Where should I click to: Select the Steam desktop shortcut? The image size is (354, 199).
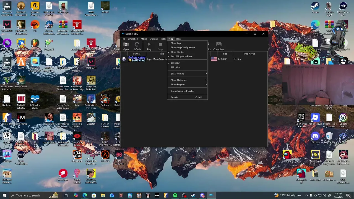[x=315, y=8]
